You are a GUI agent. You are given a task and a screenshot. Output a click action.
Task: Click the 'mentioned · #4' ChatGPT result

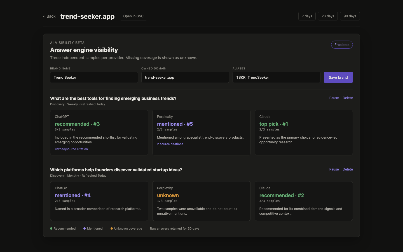tap(73, 195)
